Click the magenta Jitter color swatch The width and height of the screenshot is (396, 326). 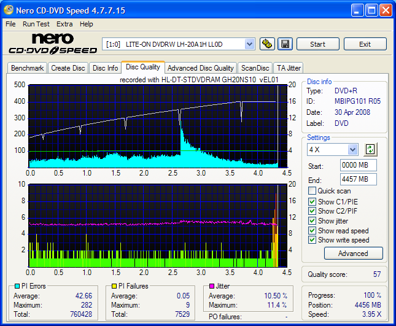(x=211, y=286)
